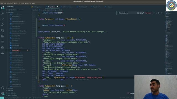
Task: Click the line PyDoc_STRVAR length_doc
Action: 73,32
